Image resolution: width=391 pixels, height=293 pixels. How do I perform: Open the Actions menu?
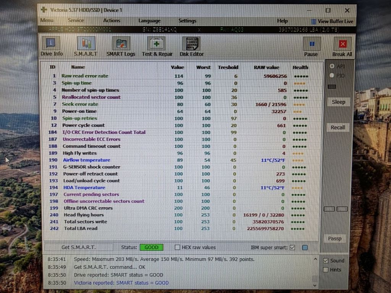[x=111, y=21]
